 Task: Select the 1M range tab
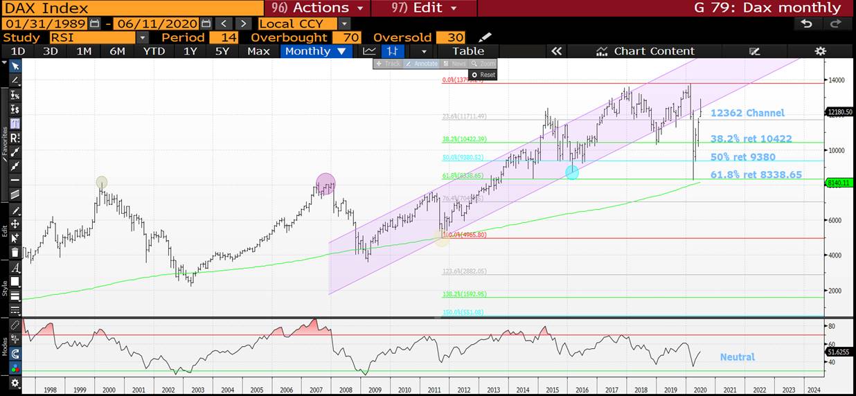(x=84, y=51)
